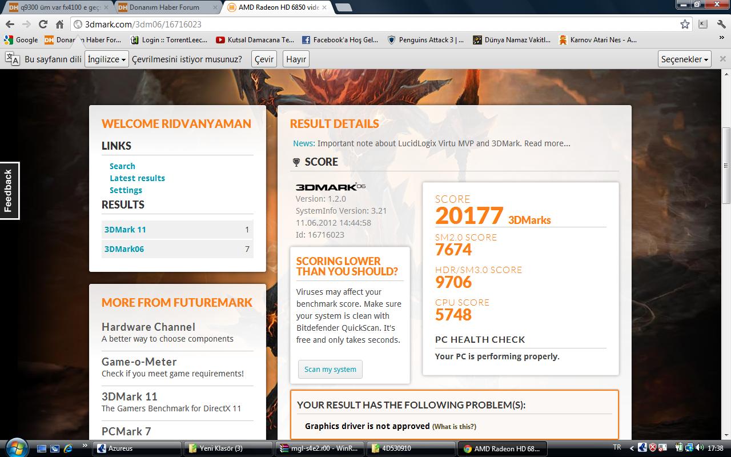Switch to Yeni Klasör (3) taskbar window
The width and height of the screenshot is (731, 457).
tap(230, 448)
